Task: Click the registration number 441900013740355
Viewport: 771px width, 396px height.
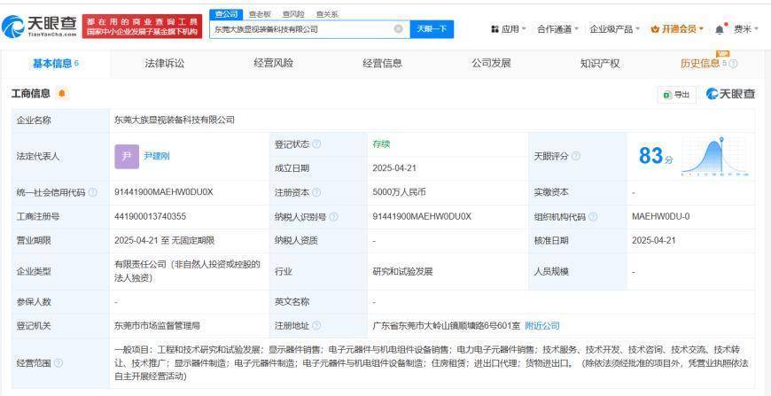Action: click(x=150, y=217)
